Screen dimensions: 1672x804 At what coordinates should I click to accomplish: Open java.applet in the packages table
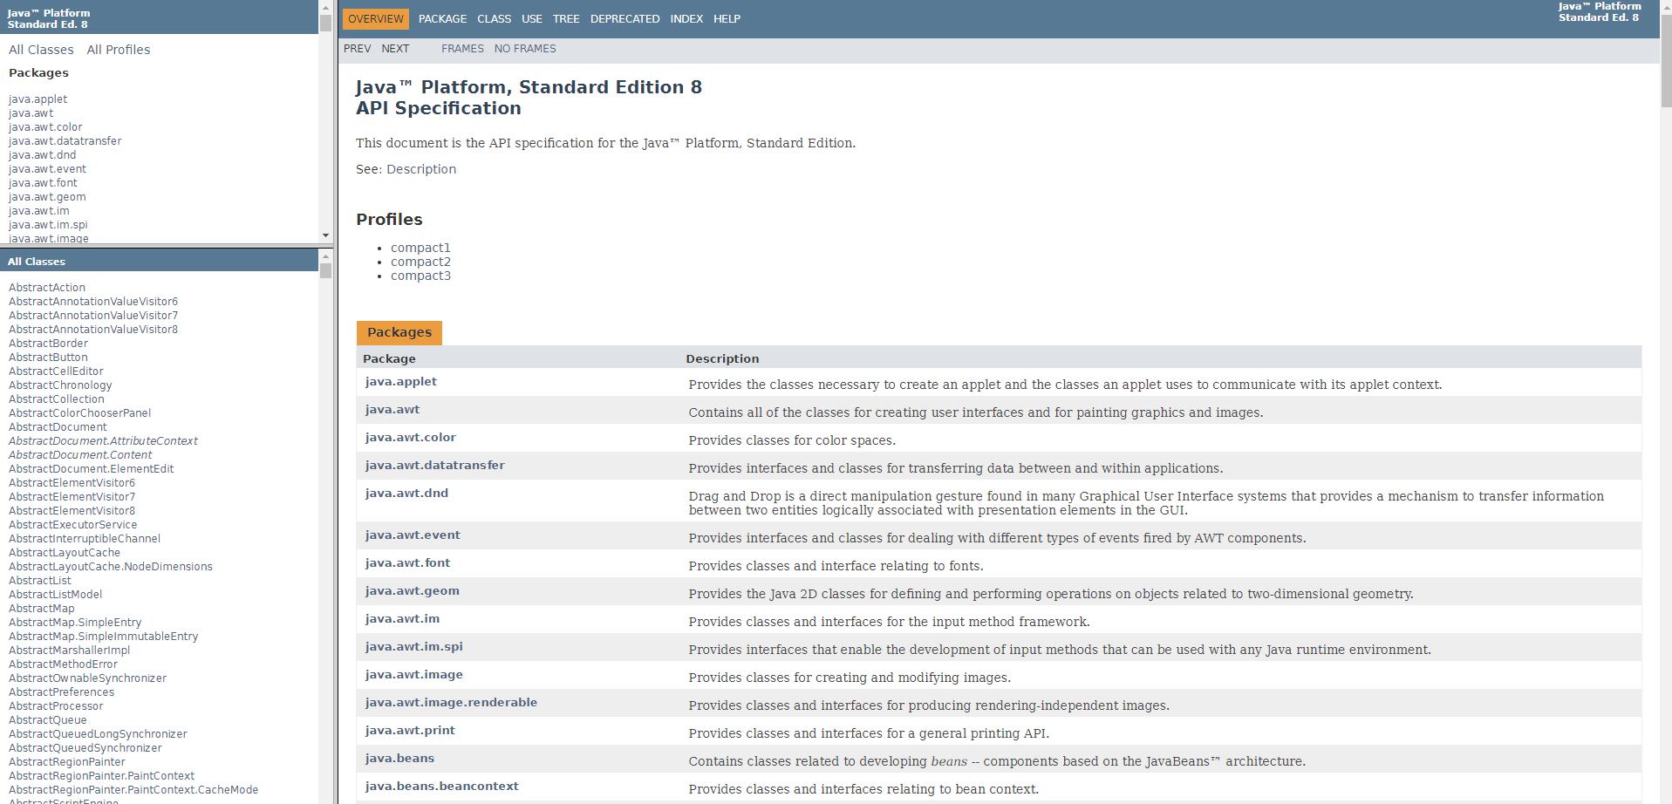pyautogui.click(x=401, y=382)
